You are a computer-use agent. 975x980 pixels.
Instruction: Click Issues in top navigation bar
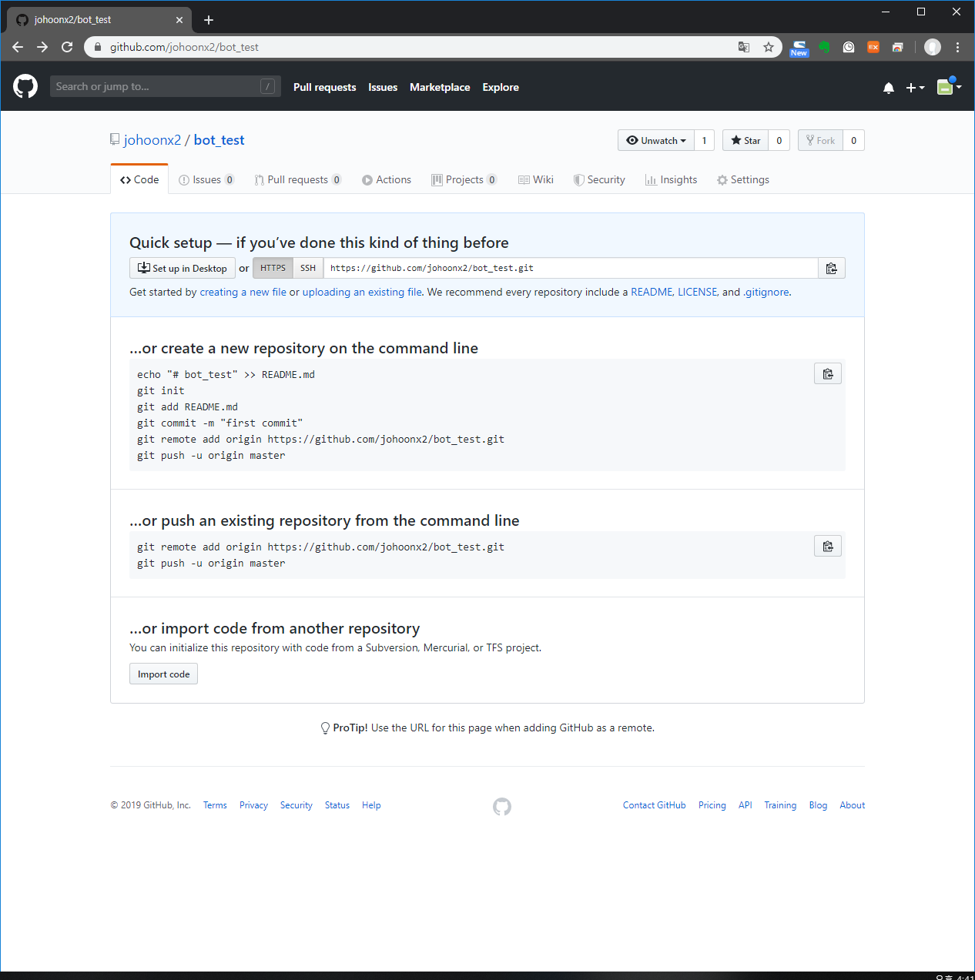pyautogui.click(x=383, y=87)
